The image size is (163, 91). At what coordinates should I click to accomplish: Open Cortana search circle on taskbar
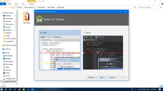[x=6, y=89]
